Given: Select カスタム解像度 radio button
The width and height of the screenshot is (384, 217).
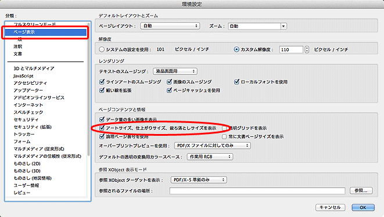Looking at the screenshot, I should [x=236, y=49].
